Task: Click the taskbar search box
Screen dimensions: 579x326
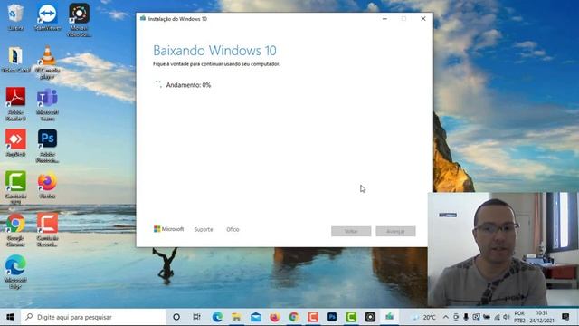Action: tap(93, 317)
